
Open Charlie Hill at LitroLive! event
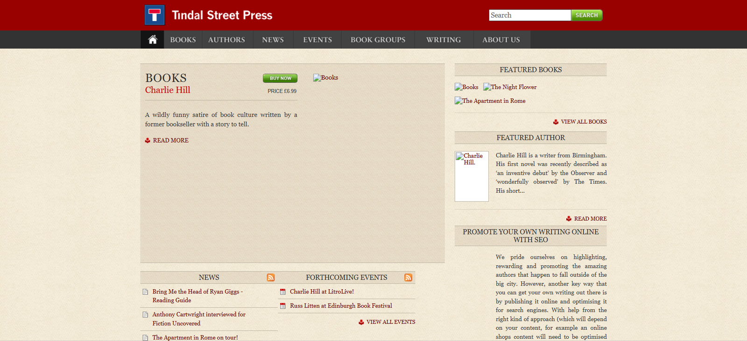(322, 292)
